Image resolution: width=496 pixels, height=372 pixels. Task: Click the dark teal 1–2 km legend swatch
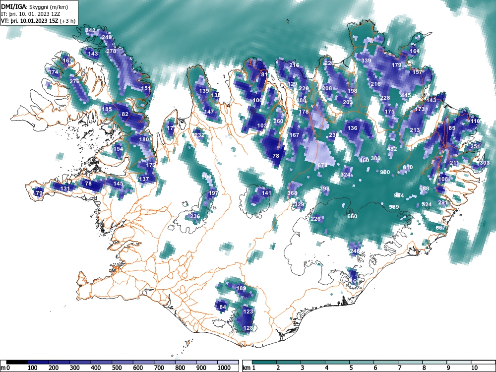click(264, 362)
